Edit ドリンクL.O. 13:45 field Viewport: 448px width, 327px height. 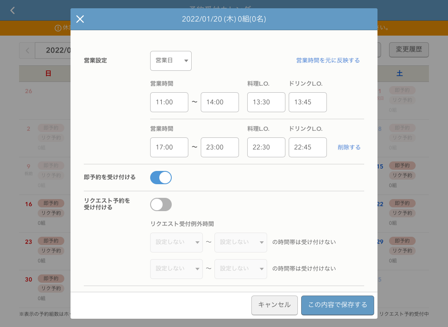coord(308,102)
